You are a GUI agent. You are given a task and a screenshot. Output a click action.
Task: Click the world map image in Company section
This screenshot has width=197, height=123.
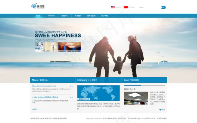pos(98,93)
